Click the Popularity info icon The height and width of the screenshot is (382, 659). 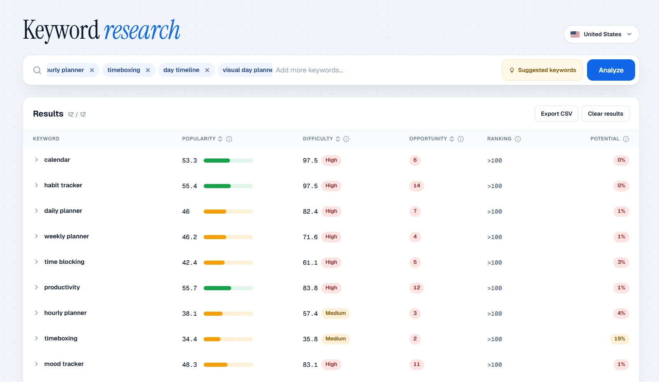(x=229, y=139)
